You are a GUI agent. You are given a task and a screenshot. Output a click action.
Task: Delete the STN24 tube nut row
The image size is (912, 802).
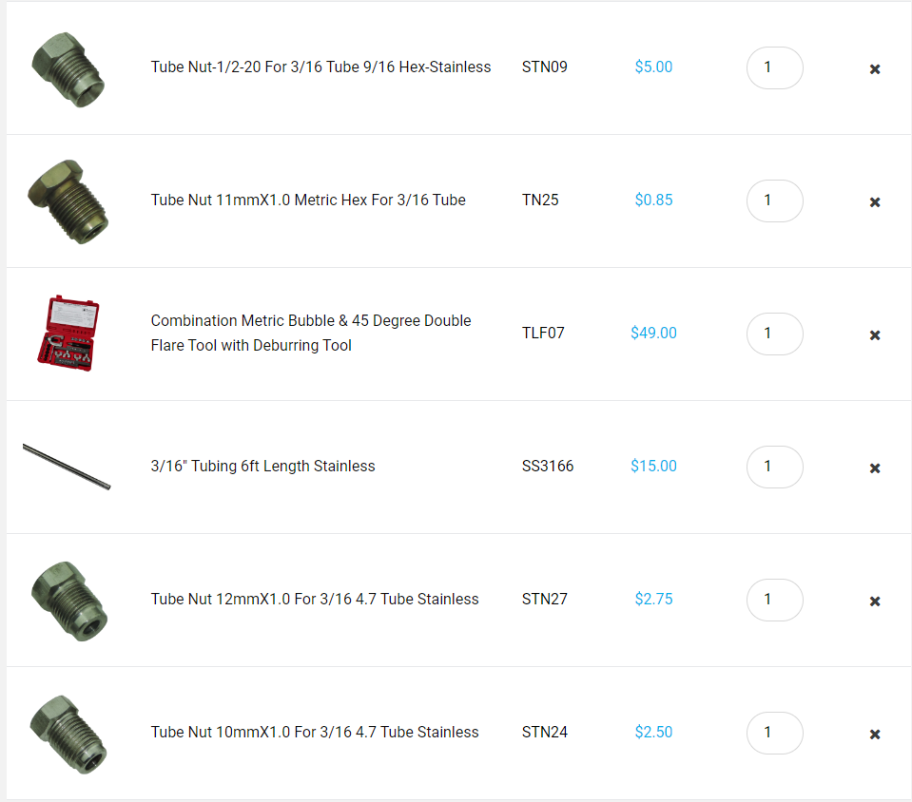875,735
